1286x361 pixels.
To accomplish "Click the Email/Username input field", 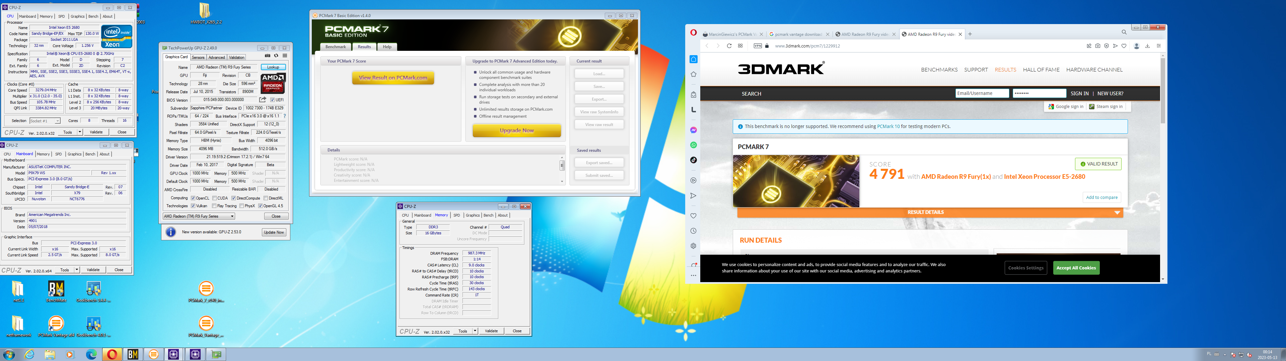I will tap(982, 93).
